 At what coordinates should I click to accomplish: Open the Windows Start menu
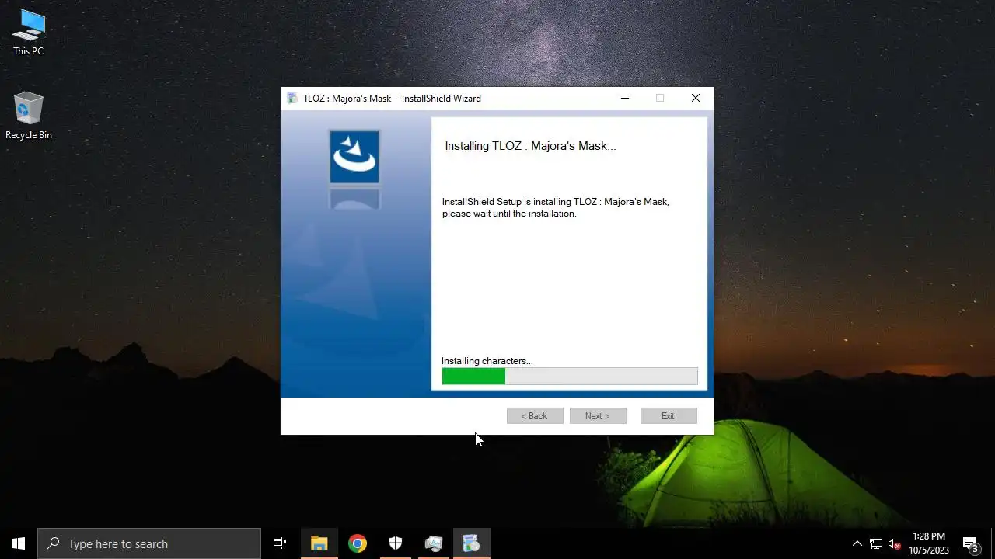19,543
